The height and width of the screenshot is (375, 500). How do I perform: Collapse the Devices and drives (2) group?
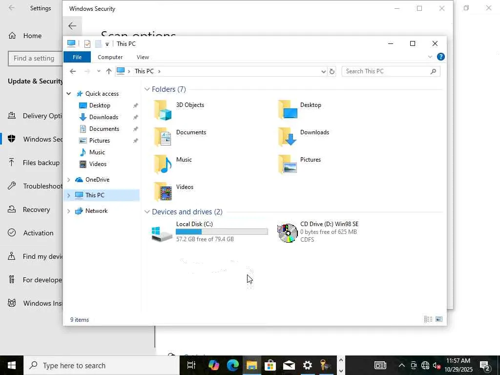147,212
